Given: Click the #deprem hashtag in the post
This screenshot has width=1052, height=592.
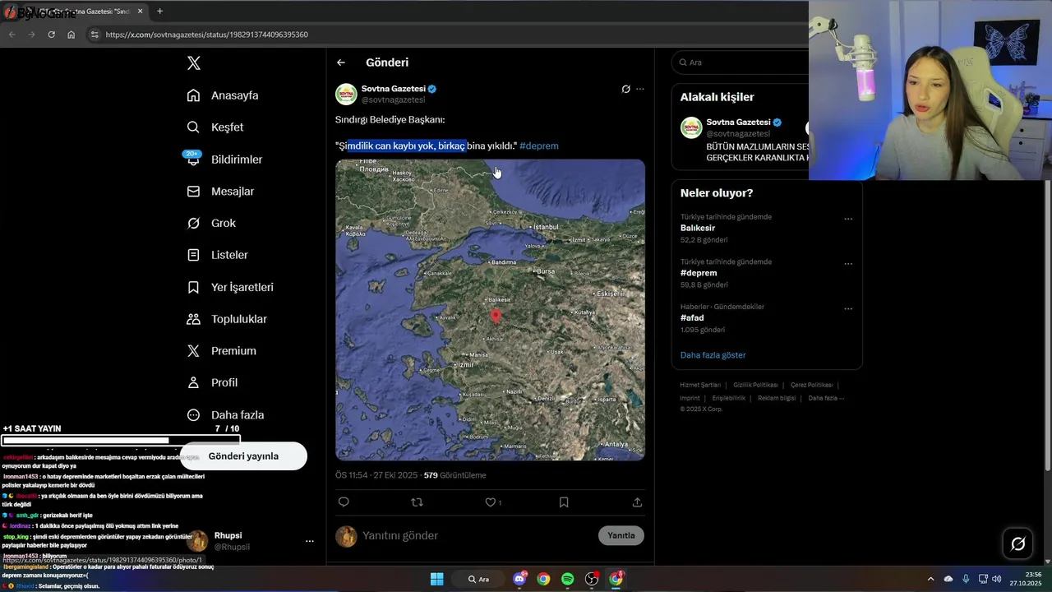Looking at the screenshot, I should [x=539, y=146].
